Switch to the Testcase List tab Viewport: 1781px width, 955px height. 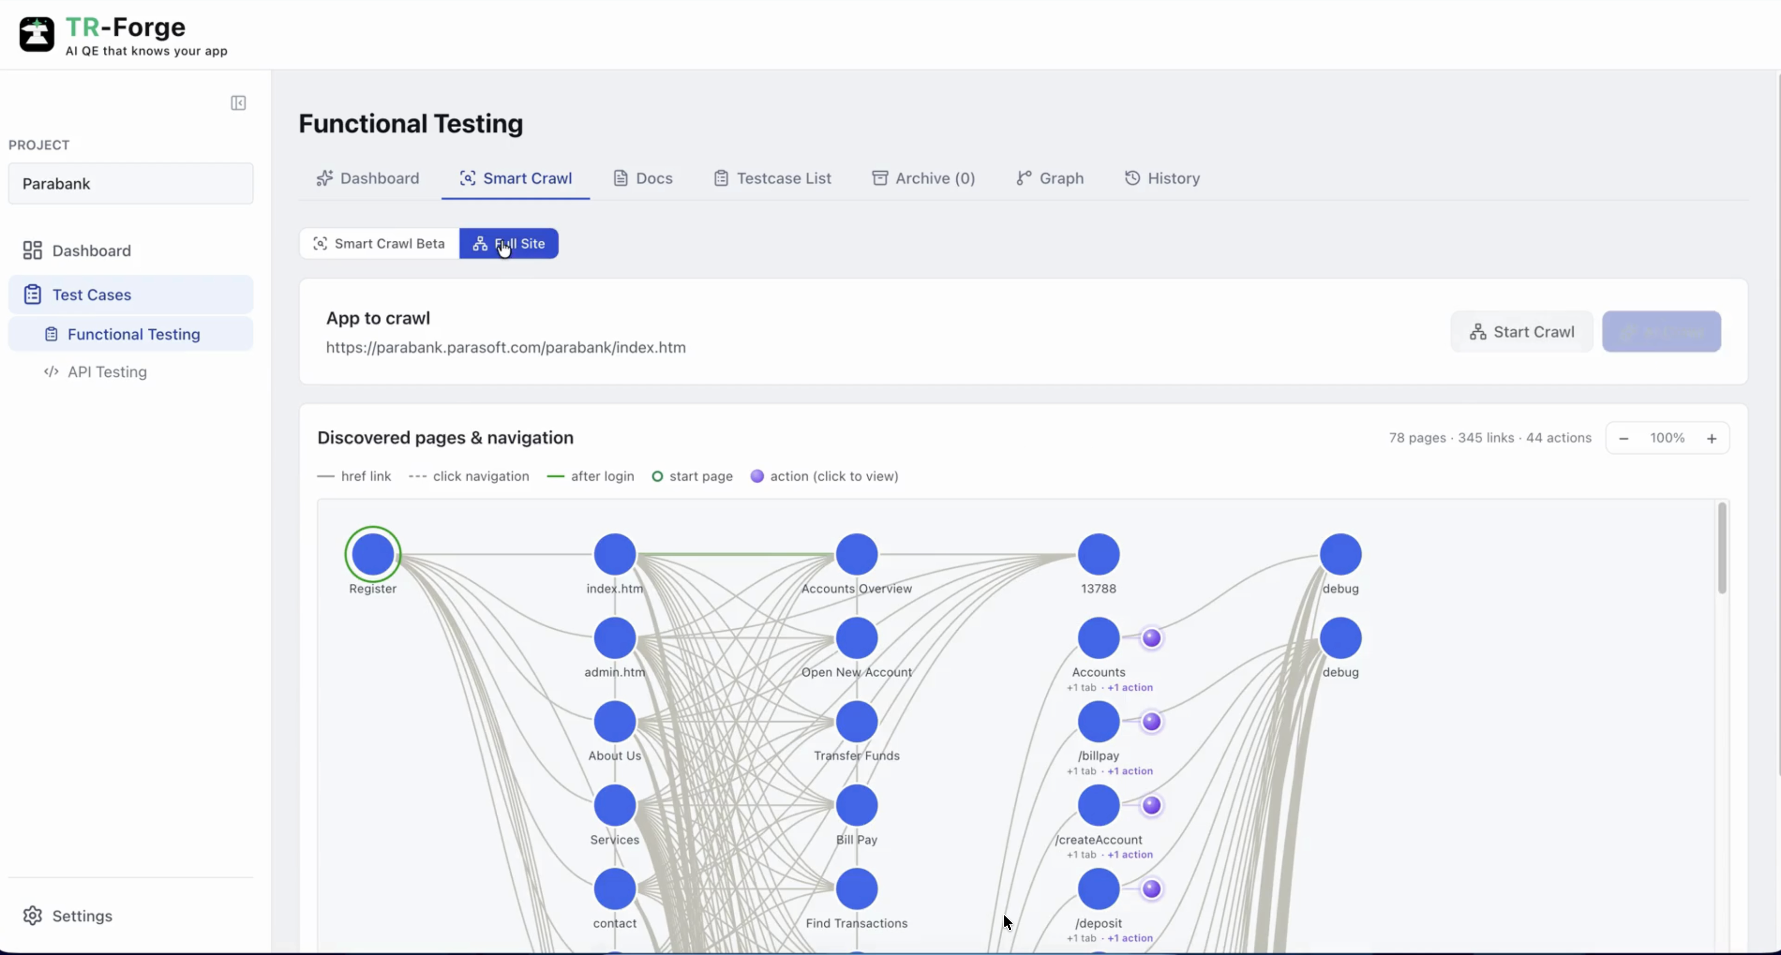tap(772, 178)
